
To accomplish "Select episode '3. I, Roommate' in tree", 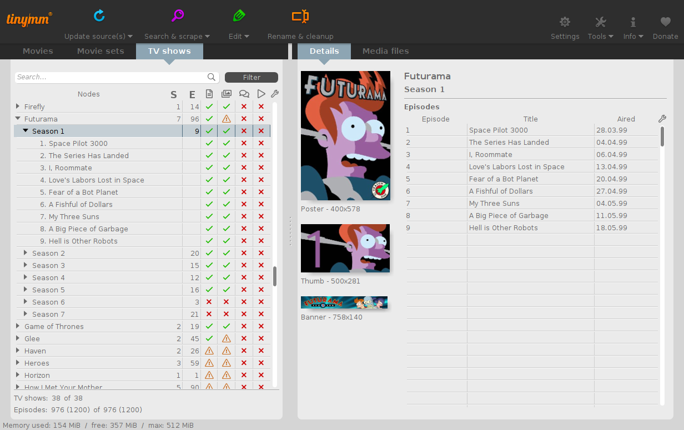I will pos(66,168).
